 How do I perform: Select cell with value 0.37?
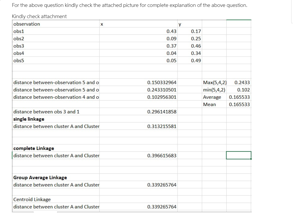[139, 46]
